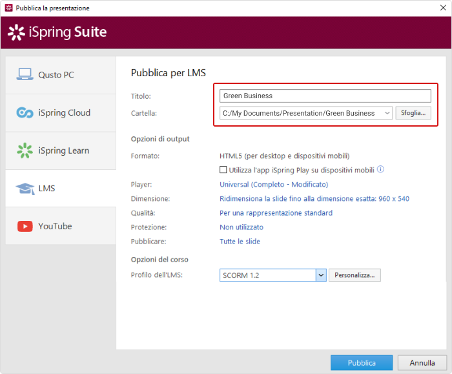Click the Opzioni del corso heading
The width and height of the screenshot is (452, 374).
pyautogui.click(x=159, y=260)
